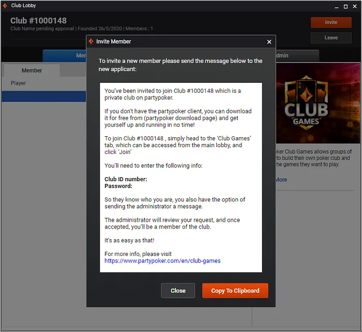Select the Member sub-tab

point(32,70)
